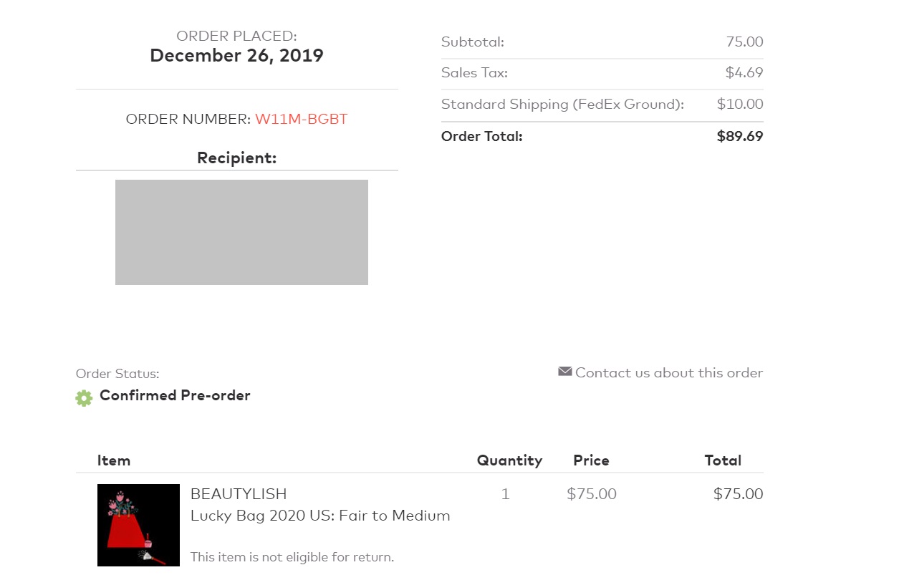Click the order date December 26, 2019

tap(236, 55)
